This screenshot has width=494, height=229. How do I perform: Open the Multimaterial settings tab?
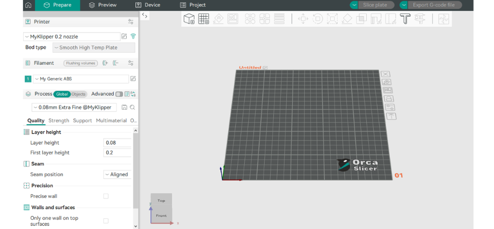tap(111, 120)
